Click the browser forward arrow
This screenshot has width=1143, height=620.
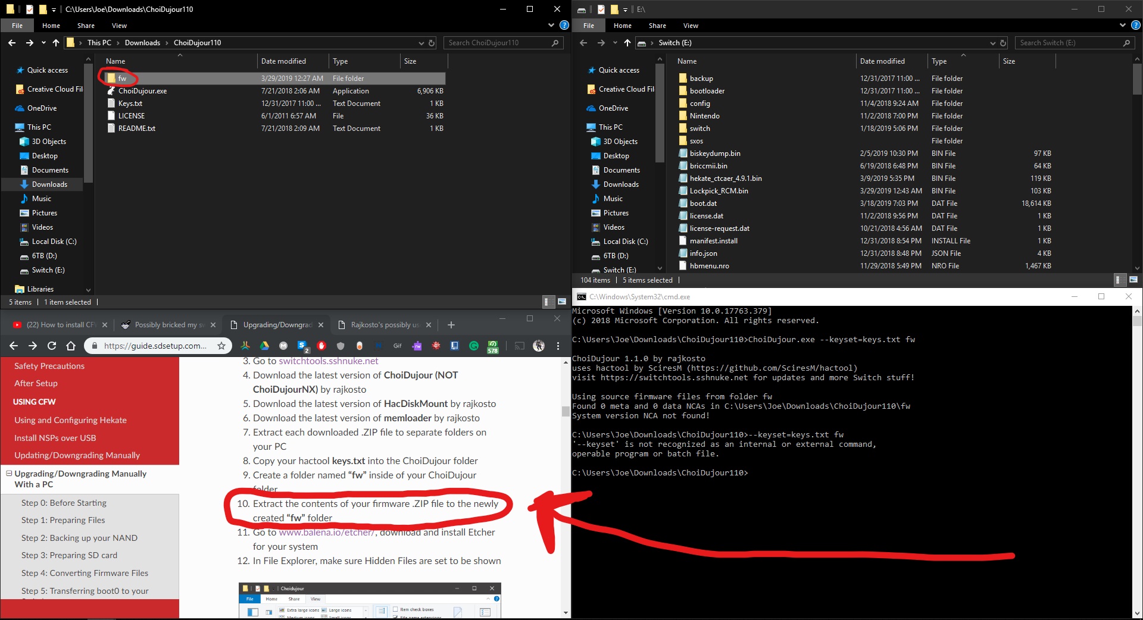pos(33,346)
